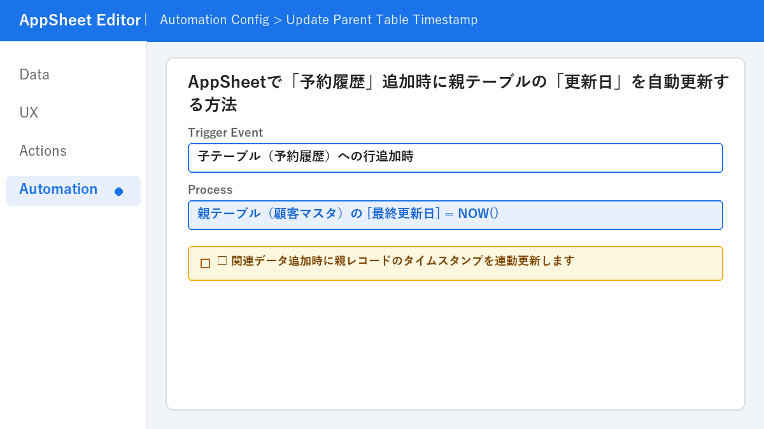Select the Automation sidebar item

(73, 191)
